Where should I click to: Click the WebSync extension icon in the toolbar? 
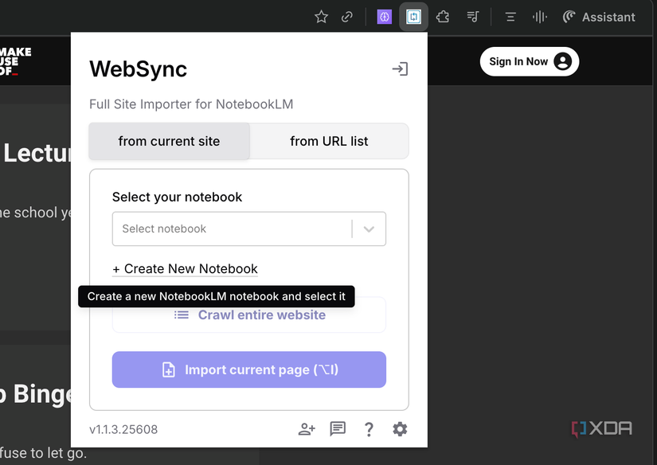[413, 16]
